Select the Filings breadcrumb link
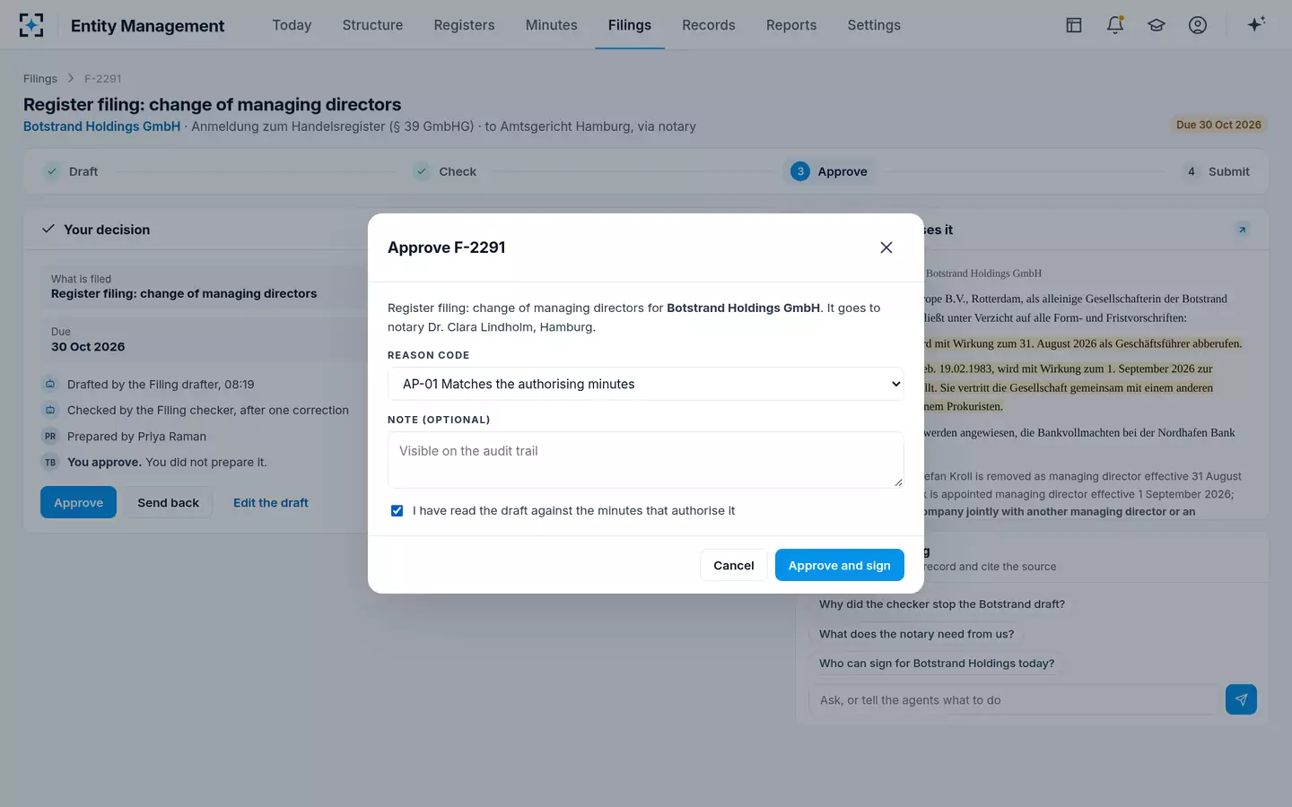 click(40, 78)
